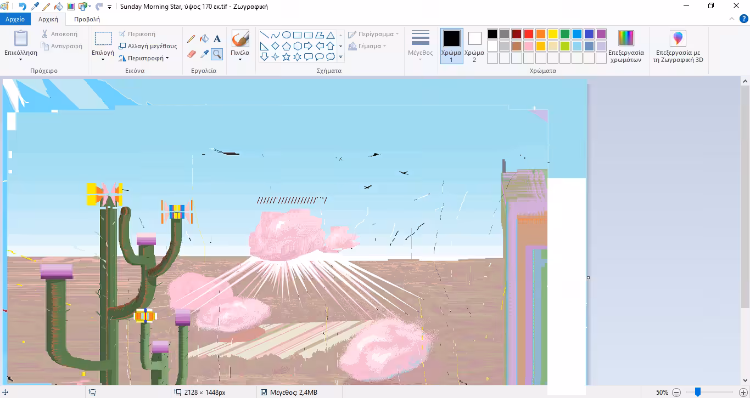Pick the purple color swatch
This screenshot has width=750, height=398.
pos(601,34)
